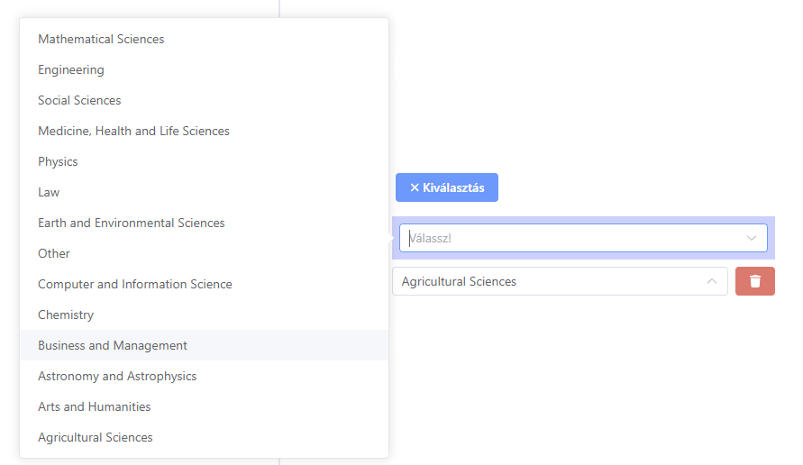Delete Agricultural Sciences entry with trash icon
The height and width of the screenshot is (465, 803).
click(755, 281)
